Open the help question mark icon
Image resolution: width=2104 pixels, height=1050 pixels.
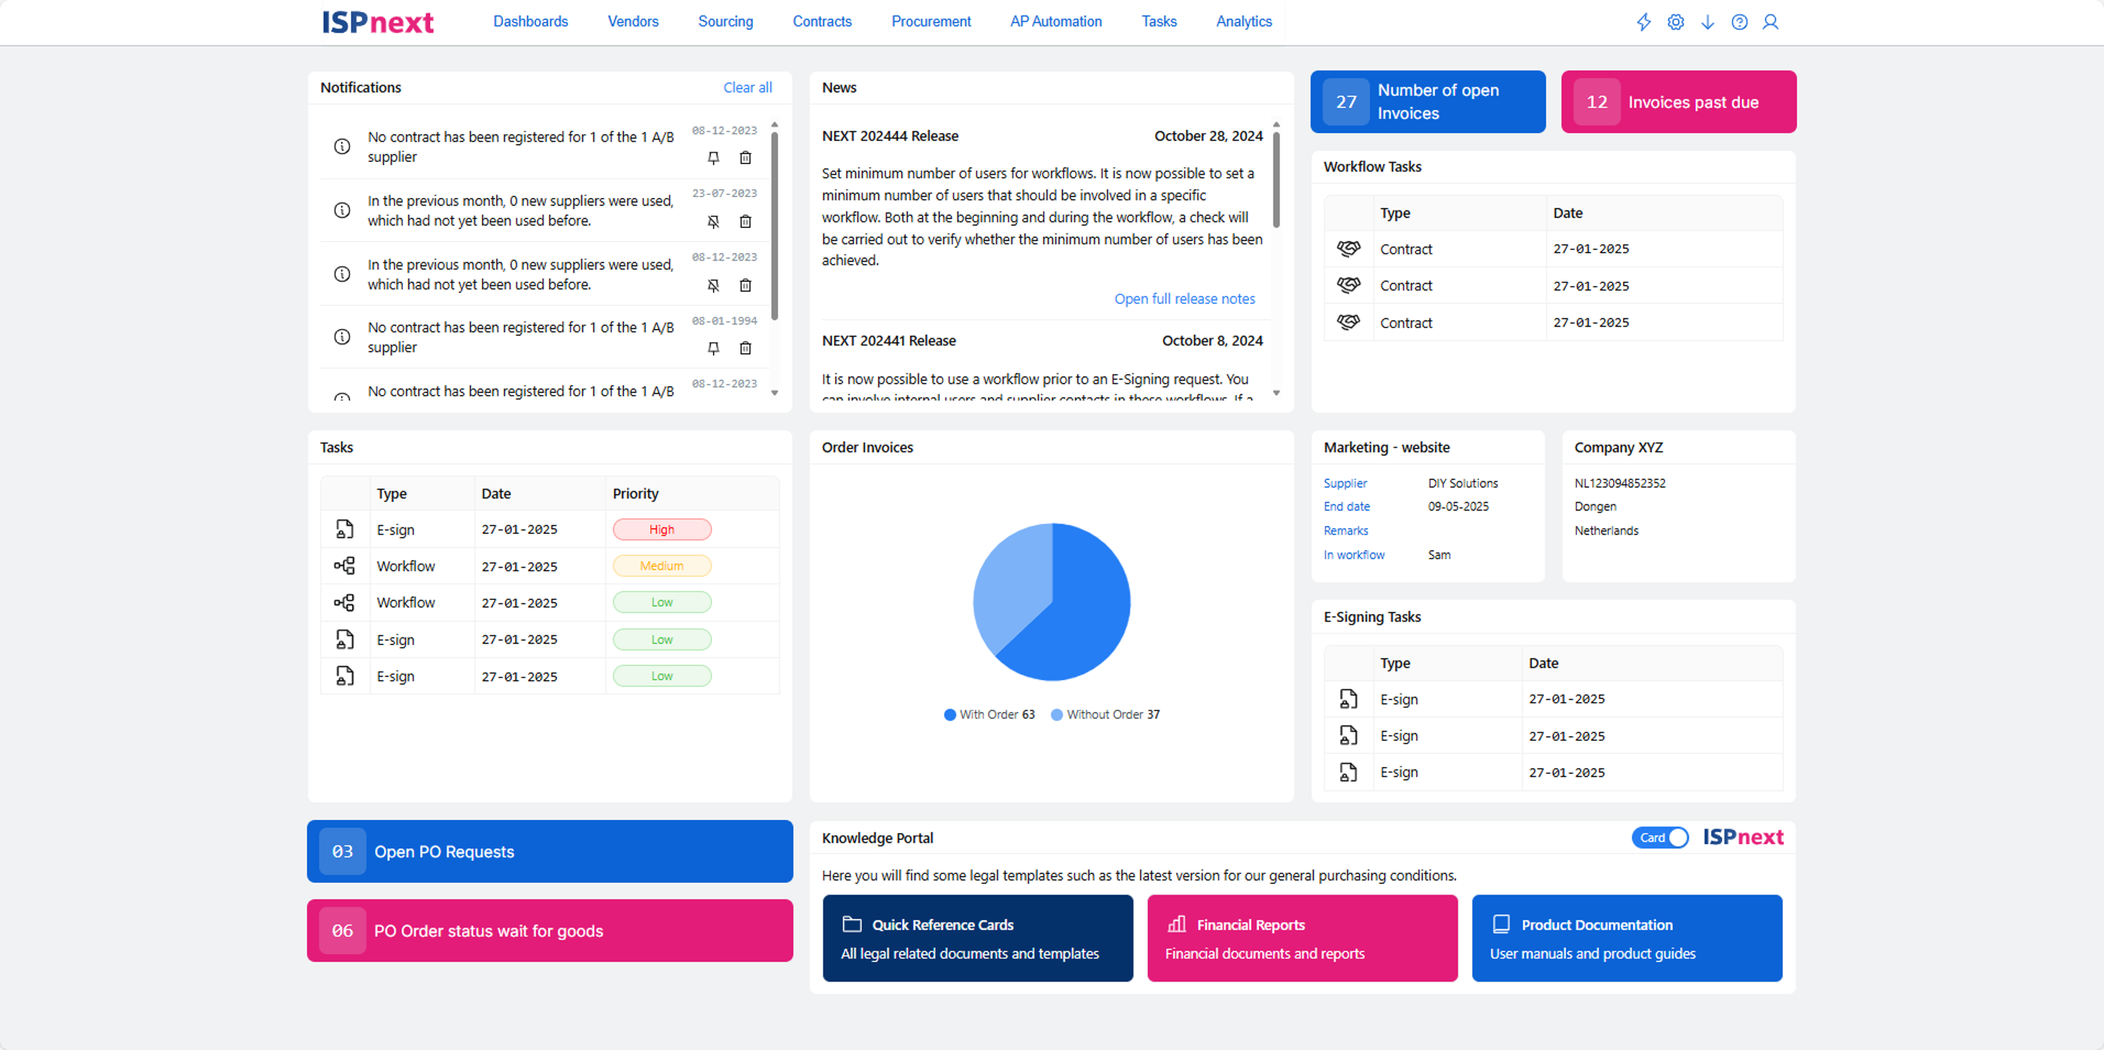(x=1739, y=22)
